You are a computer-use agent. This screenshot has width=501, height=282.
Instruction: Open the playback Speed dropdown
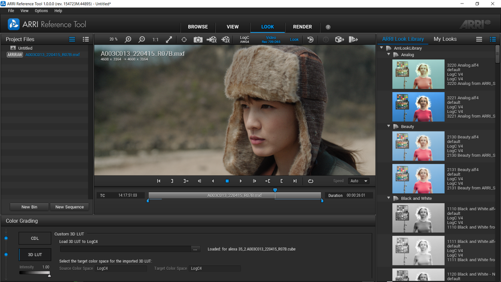[359, 181]
